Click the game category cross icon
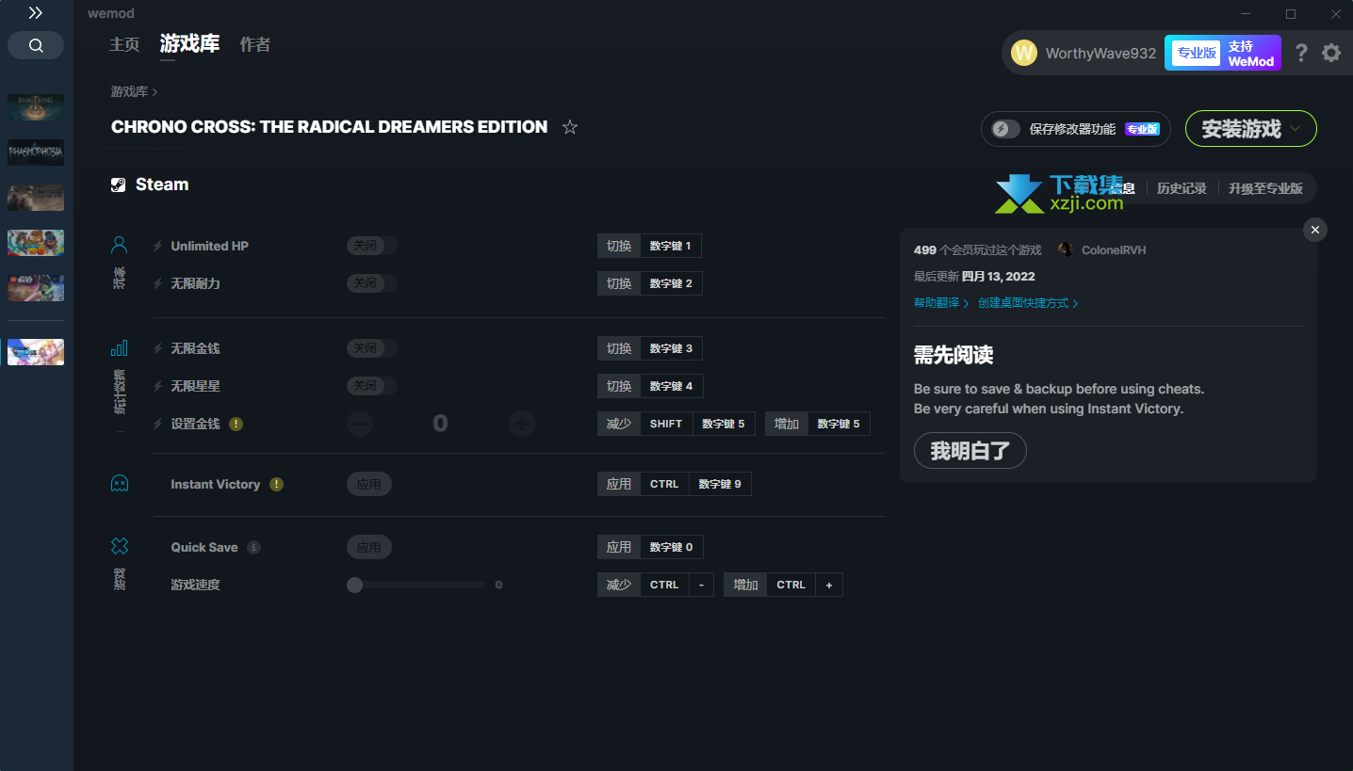 click(x=119, y=546)
